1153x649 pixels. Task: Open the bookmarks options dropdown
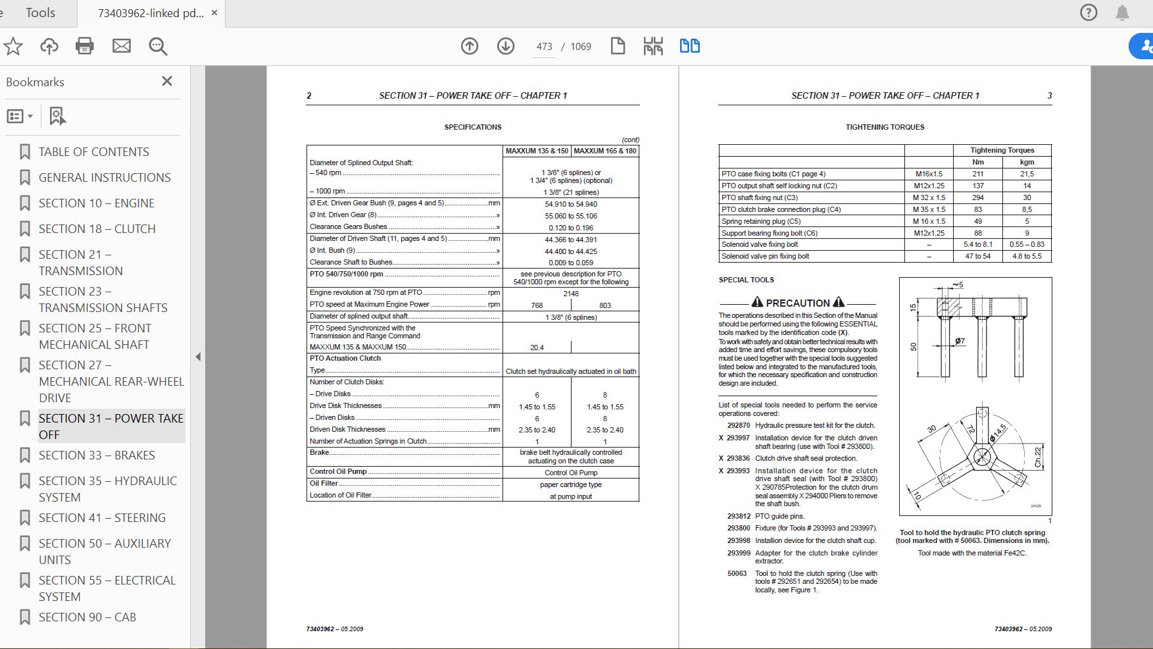coord(20,117)
